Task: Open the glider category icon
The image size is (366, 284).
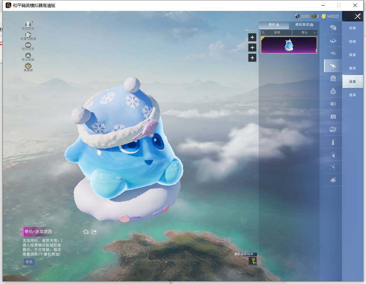Action: [333, 53]
